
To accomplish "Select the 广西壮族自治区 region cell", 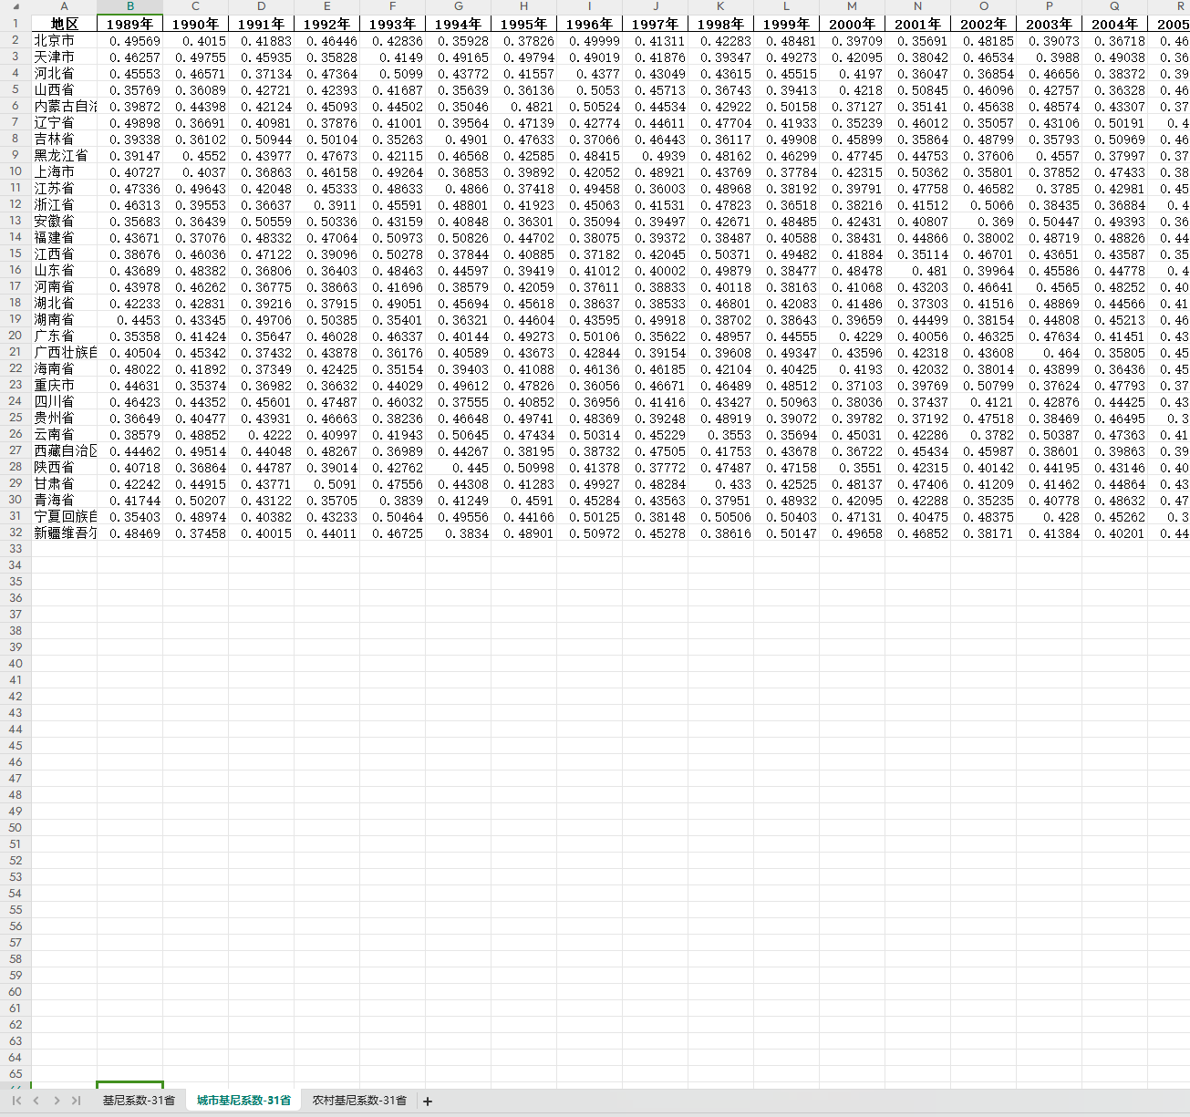I will 64,352.
